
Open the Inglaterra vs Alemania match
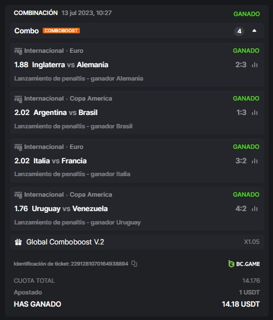(70, 65)
